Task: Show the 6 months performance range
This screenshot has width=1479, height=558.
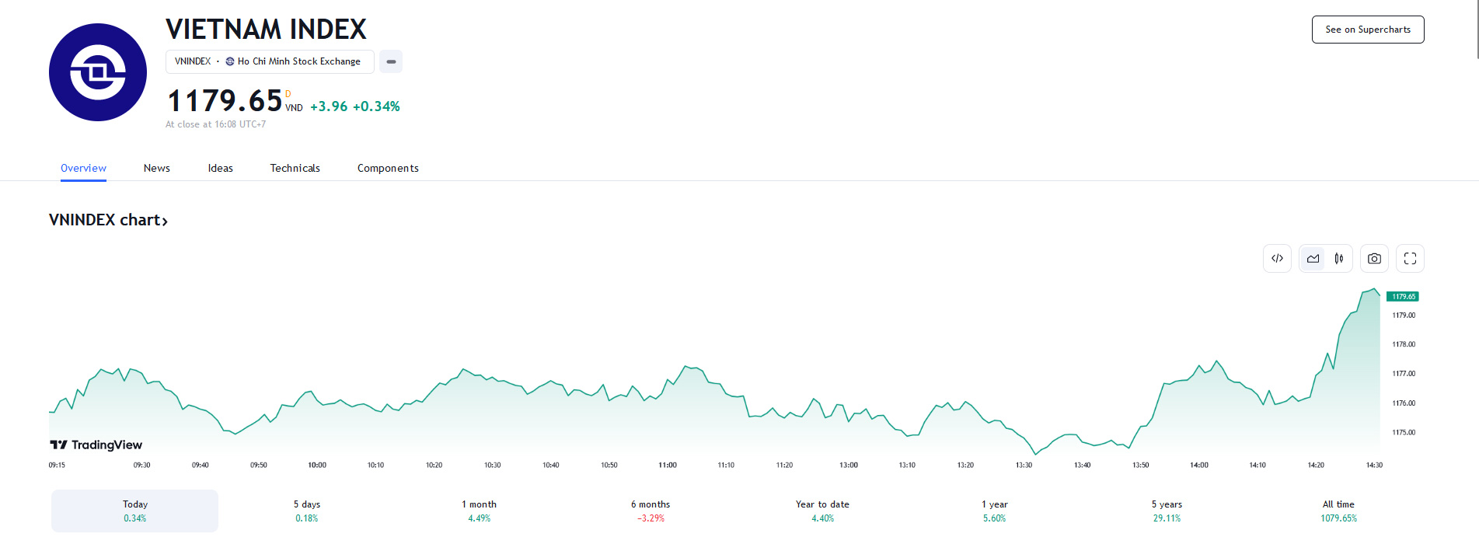Action: pyautogui.click(x=651, y=511)
